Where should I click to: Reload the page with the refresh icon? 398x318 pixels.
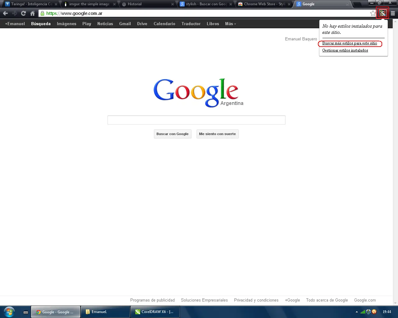[23, 13]
